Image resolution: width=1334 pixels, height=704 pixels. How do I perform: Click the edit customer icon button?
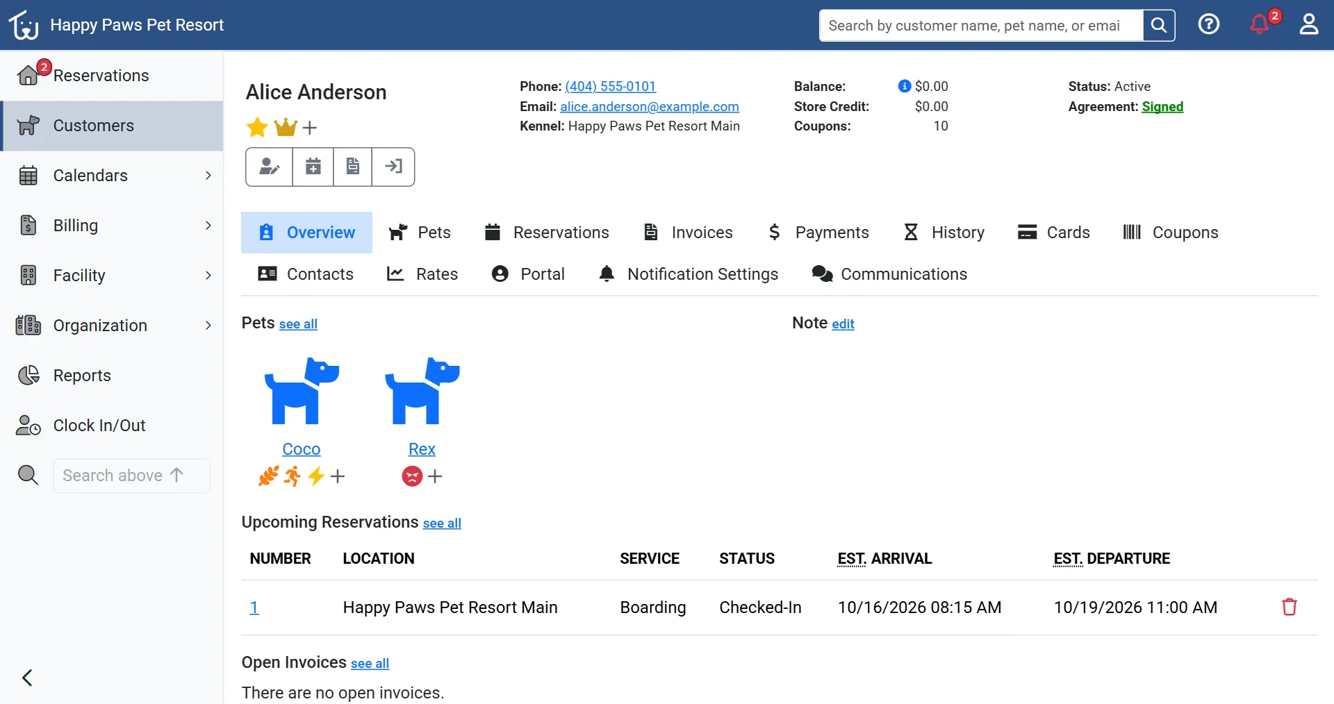[269, 167]
